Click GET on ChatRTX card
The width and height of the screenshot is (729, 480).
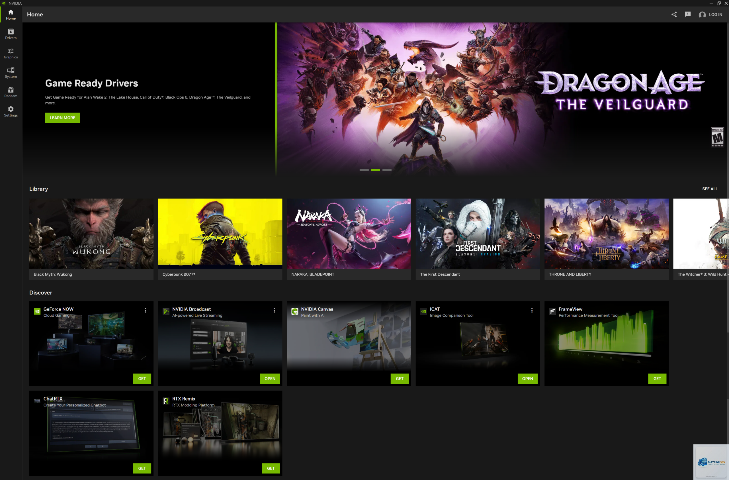coord(142,468)
